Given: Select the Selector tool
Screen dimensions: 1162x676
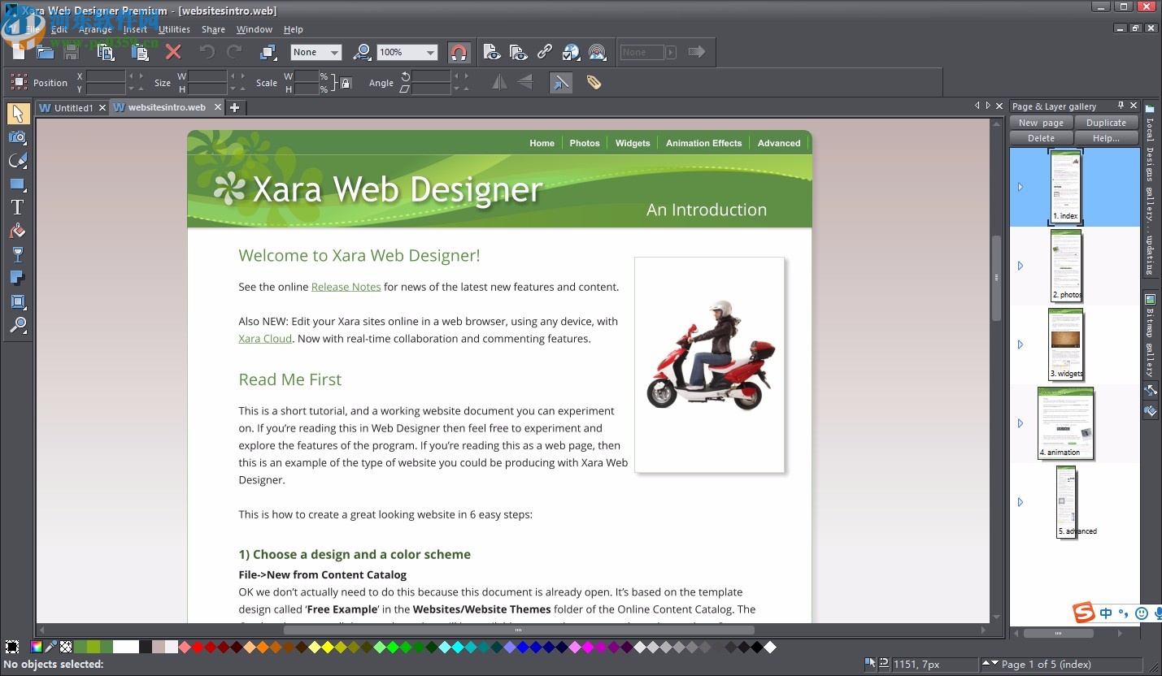Looking at the screenshot, I should [18, 114].
